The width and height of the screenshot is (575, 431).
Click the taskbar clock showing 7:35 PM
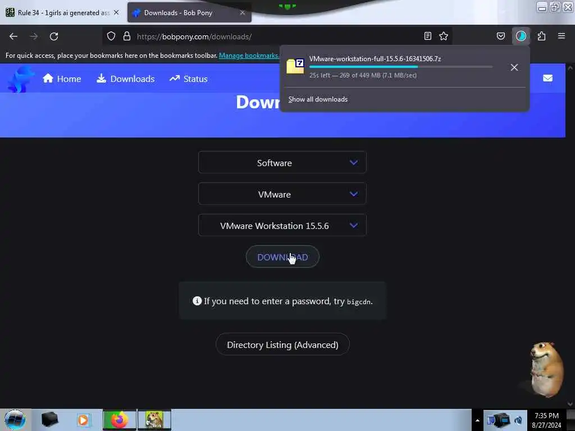(546, 420)
